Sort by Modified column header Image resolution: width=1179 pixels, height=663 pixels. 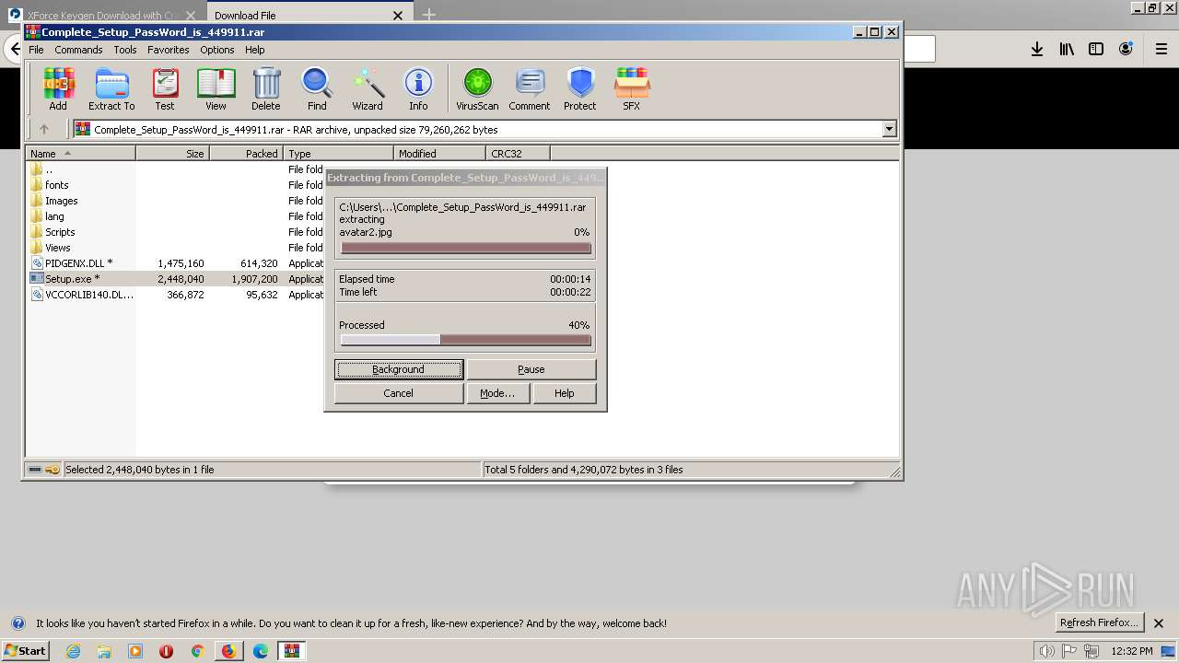click(x=440, y=154)
